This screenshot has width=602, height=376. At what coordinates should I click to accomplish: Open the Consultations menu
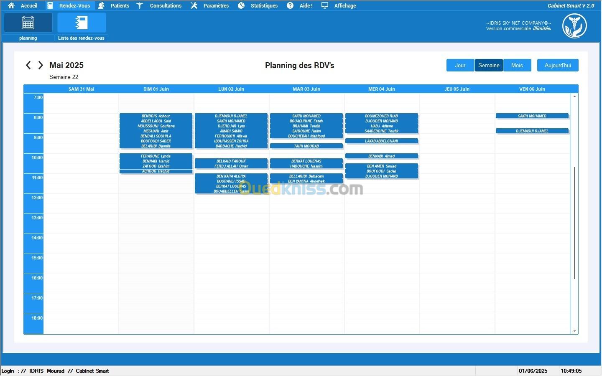pyautogui.click(x=166, y=5)
